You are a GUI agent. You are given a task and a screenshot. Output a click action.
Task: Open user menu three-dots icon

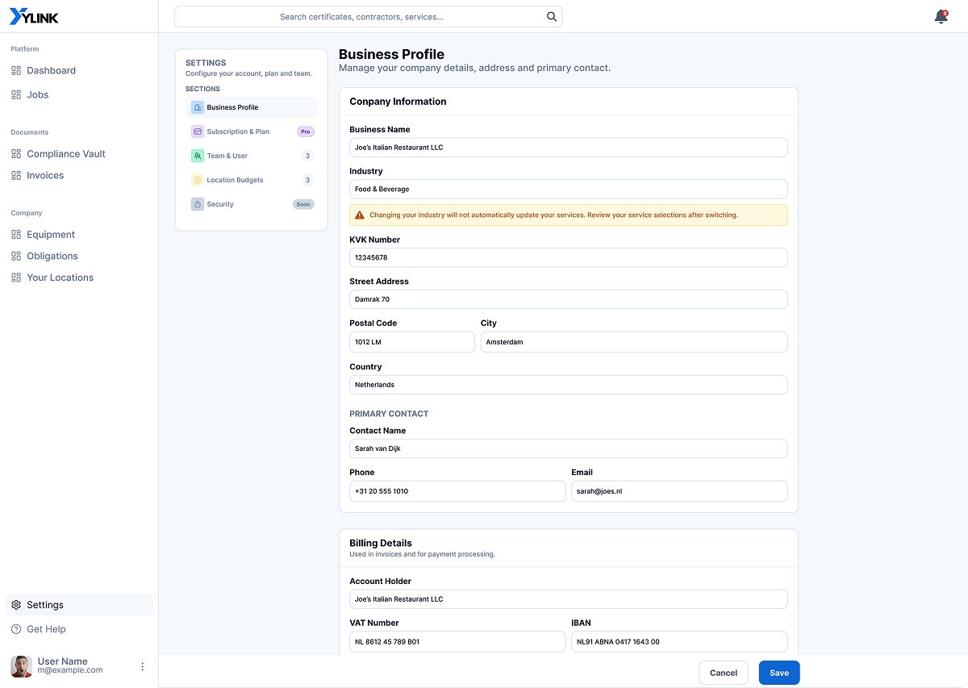coord(143,666)
